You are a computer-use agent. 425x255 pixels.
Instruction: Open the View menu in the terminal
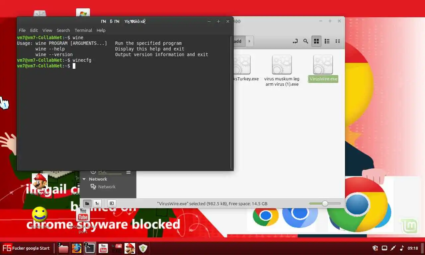point(47,30)
